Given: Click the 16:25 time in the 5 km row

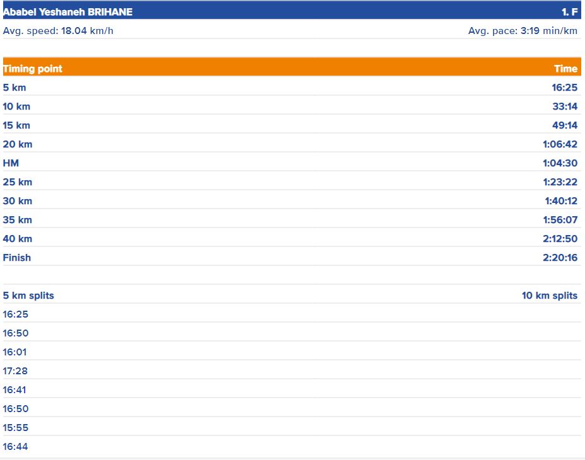Looking at the screenshot, I should coord(564,88).
